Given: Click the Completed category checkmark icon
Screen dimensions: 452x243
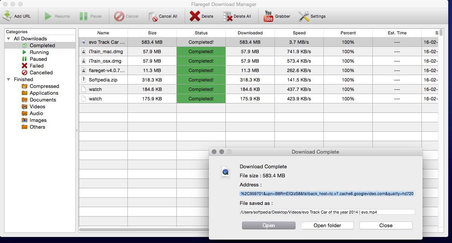Looking at the screenshot, I should point(25,45).
